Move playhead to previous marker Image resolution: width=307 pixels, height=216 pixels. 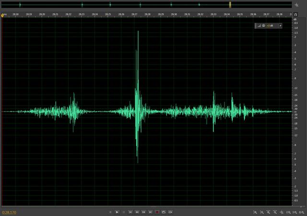[130, 212]
